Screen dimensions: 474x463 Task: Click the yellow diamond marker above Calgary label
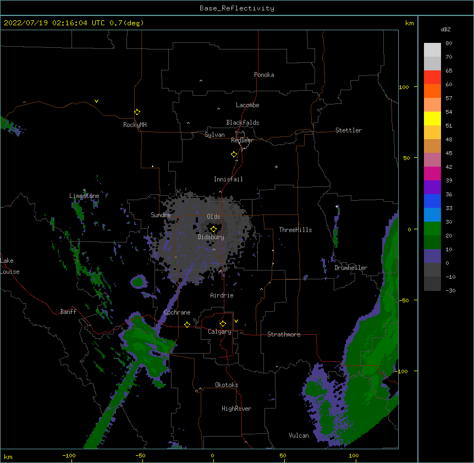tap(223, 324)
